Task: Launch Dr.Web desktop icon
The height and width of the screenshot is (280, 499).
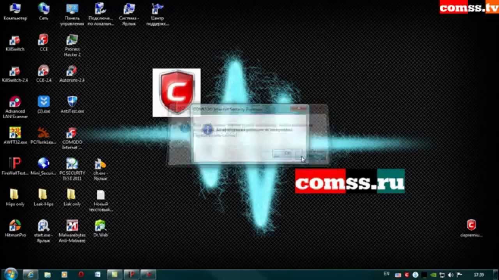Action: pyautogui.click(x=101, y=228)
